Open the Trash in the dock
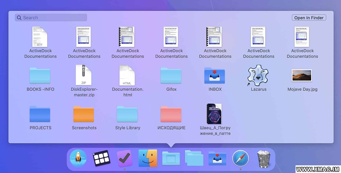Screen dimensions: 341x173 (264, 159)
